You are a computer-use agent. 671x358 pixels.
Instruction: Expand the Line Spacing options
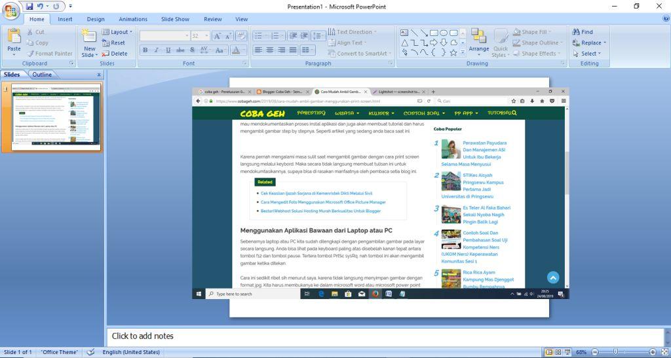pos(318,36)
